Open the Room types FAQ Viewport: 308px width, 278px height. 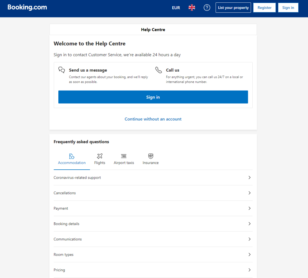point(153,254)
